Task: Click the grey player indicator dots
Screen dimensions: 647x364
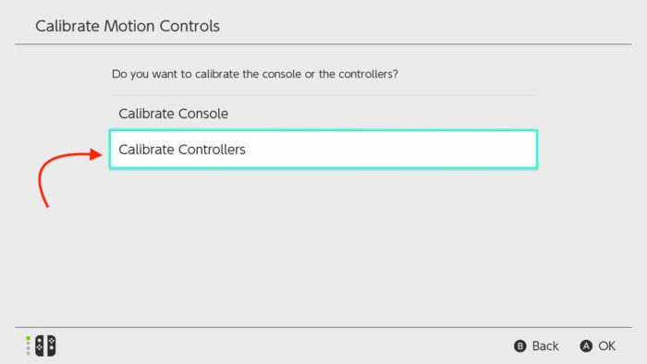Action: click(28, 348)
